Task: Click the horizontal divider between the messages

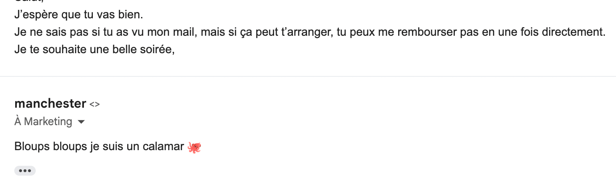Action: click(308, 76)
